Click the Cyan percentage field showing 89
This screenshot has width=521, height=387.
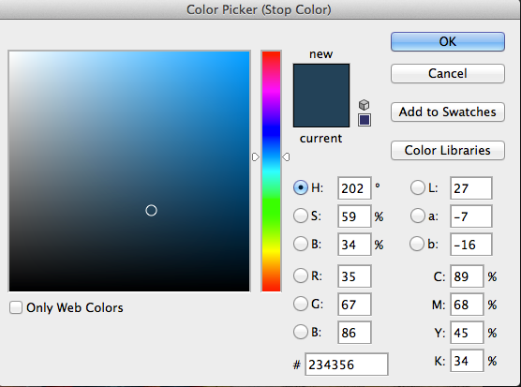(467, 276)
